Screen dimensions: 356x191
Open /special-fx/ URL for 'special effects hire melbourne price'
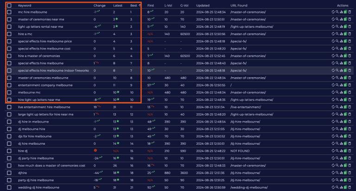click(238, 41)
